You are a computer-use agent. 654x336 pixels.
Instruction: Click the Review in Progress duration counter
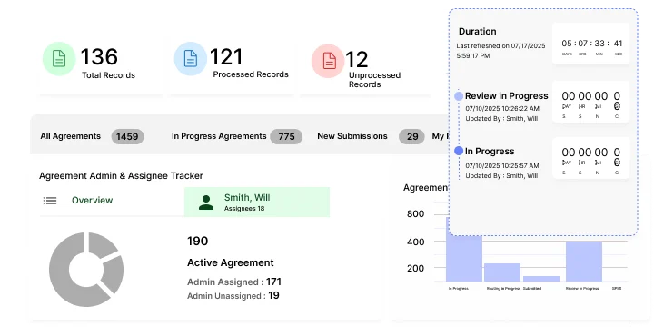click(x=591, y=102)
